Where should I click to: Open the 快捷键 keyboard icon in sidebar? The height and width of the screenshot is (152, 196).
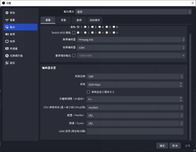(7, 48)
